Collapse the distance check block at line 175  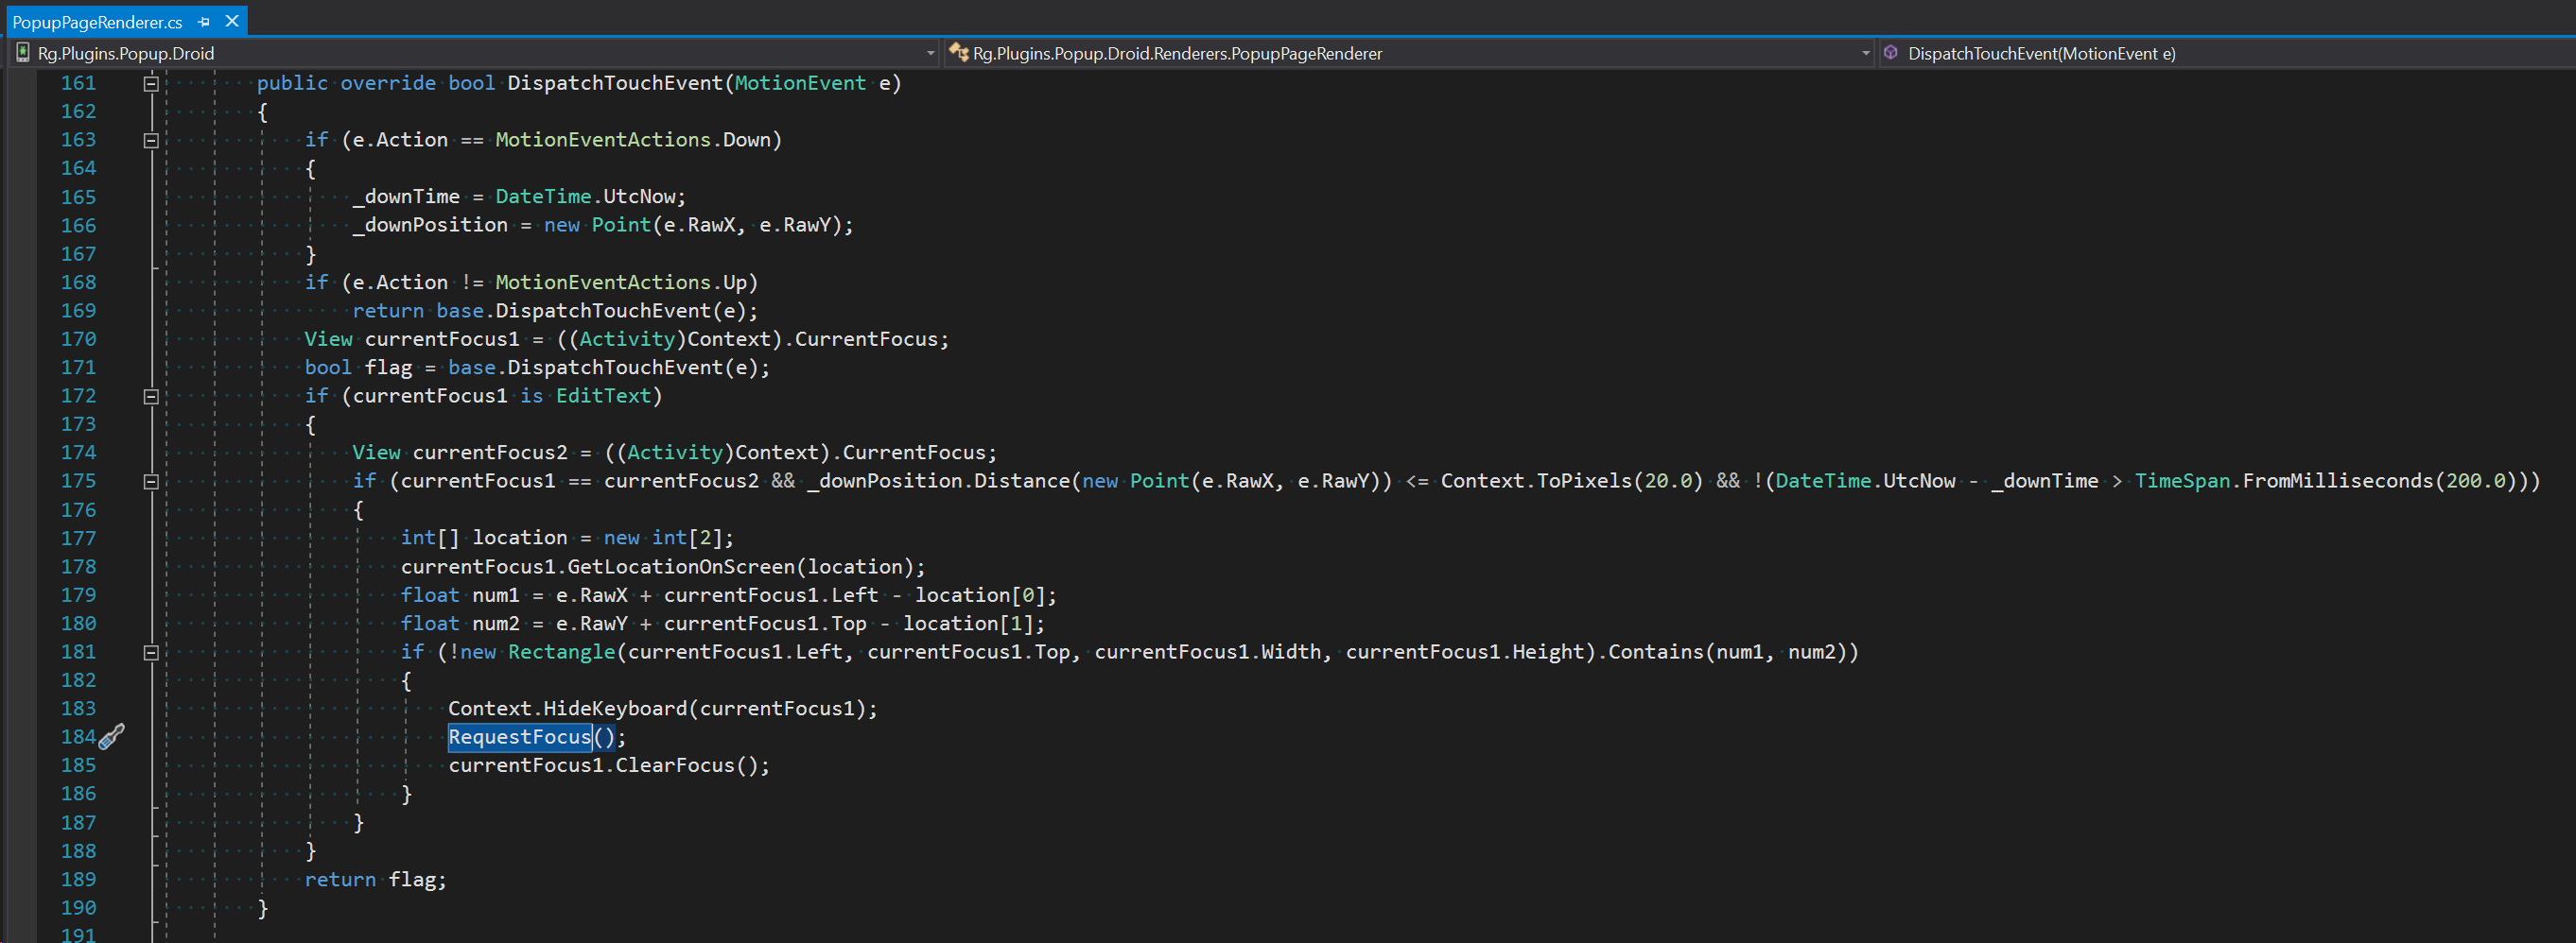150,481
